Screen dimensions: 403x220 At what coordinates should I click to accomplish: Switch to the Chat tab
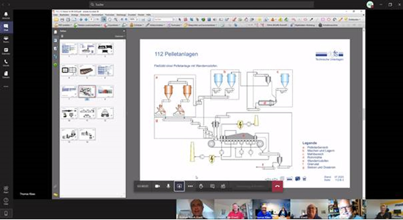pos(6,27)
